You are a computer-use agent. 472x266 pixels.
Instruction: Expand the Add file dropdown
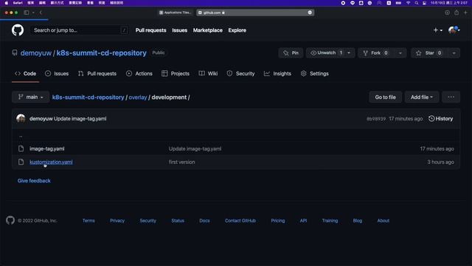422,97
